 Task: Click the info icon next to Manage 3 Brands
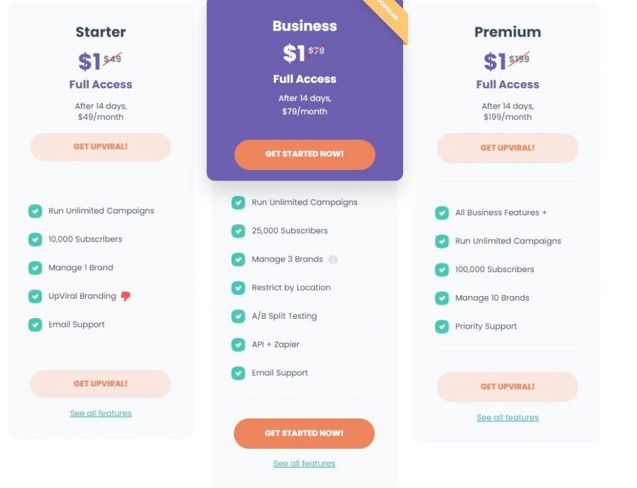point(333,260)
